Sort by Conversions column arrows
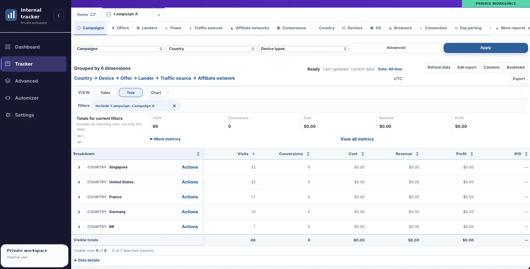The height and width of the screenshot is (269, 530). click(x=308, y=154)
